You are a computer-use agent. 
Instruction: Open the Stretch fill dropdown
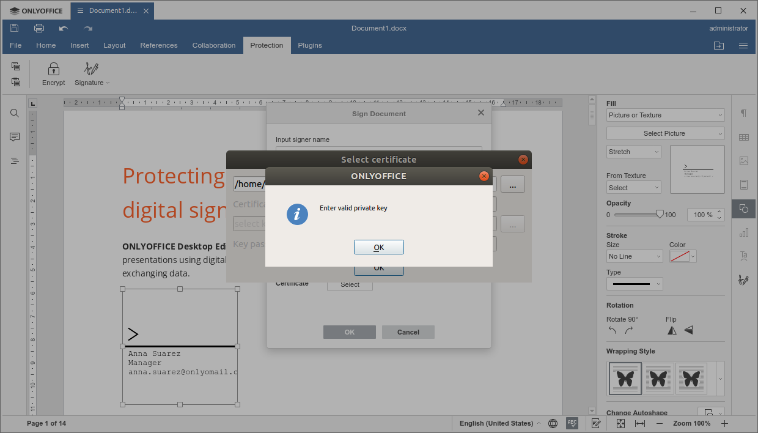click(x=633, y=151)
